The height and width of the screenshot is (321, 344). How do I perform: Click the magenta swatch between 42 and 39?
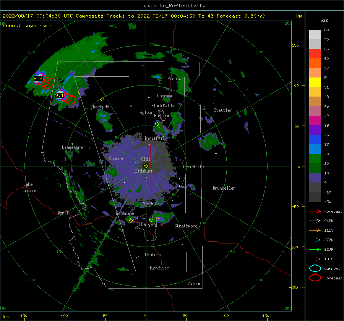point(315,121)
